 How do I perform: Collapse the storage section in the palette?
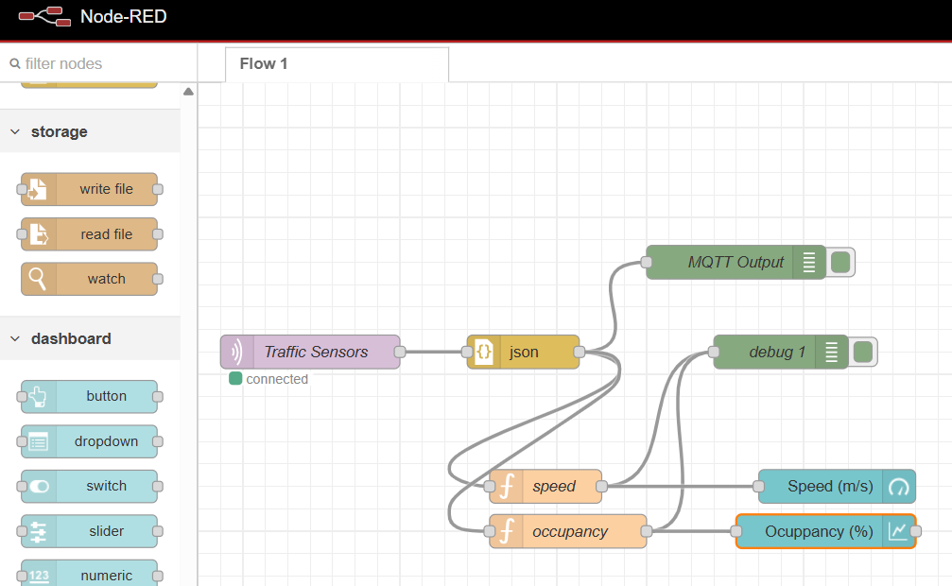tap(14, 131)
